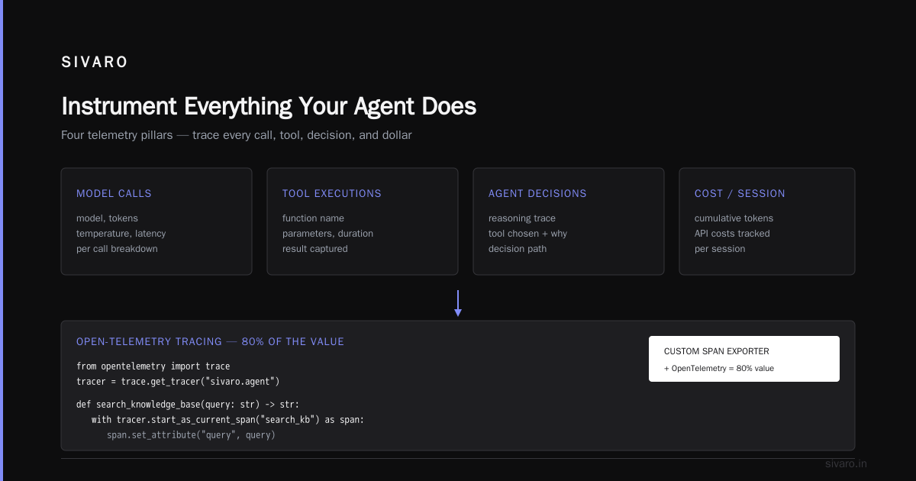Viewport: 916px width, 481px height.
Task: Click the OPEN-TELEMETRY TRACING section heading
Action: click(x=210, y=342)
